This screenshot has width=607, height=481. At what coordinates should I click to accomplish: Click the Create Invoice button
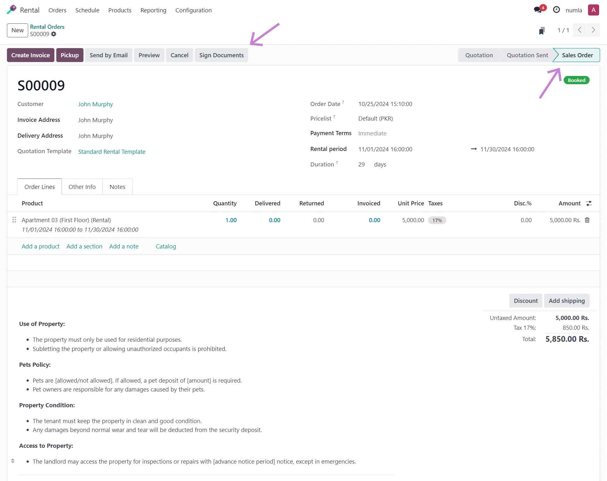pos(30,55)
